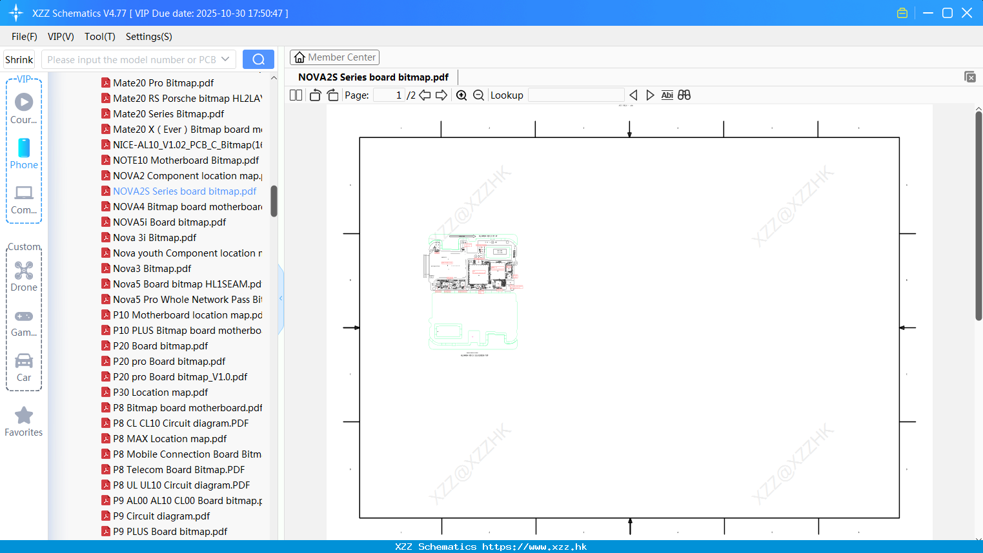983x553 pixels.
Task: Click the PDF viewer vertical scrollbar thumb
Action: pos(978,216)
